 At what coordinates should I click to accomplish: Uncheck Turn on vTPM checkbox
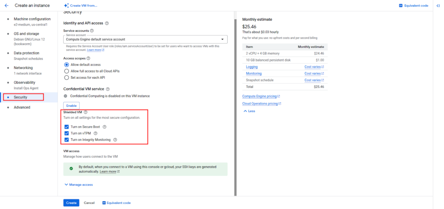coord(67,133)
